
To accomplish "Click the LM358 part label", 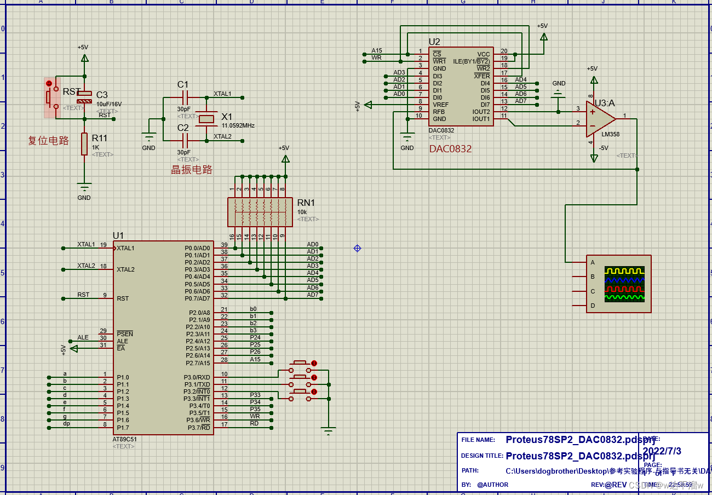I will (x=611, y=134).
